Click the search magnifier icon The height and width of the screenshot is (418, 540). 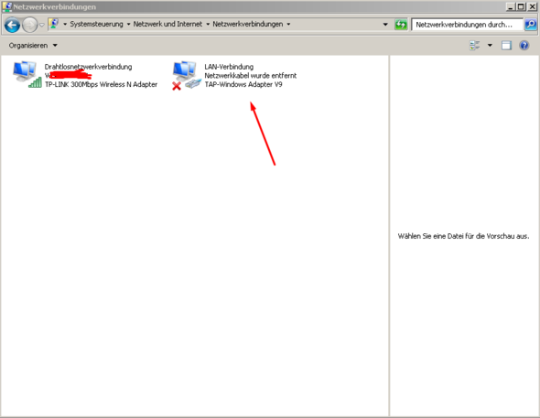click(x=530, y=25)
